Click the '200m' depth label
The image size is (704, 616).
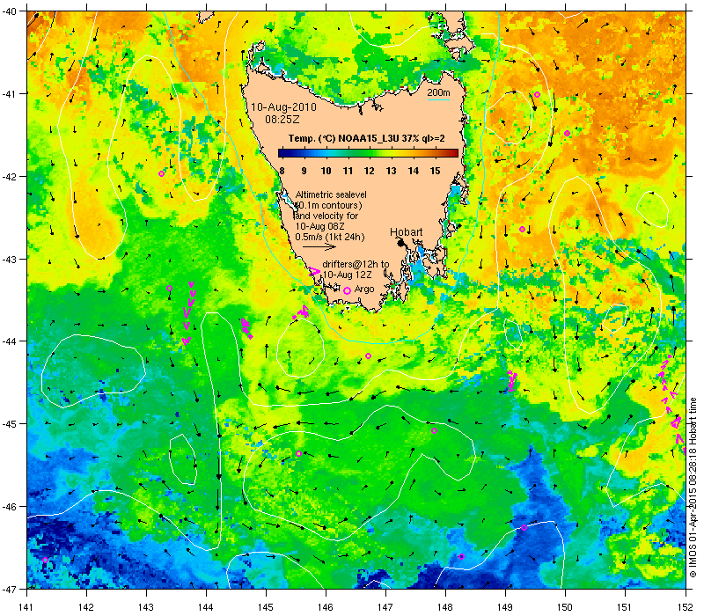438,92
